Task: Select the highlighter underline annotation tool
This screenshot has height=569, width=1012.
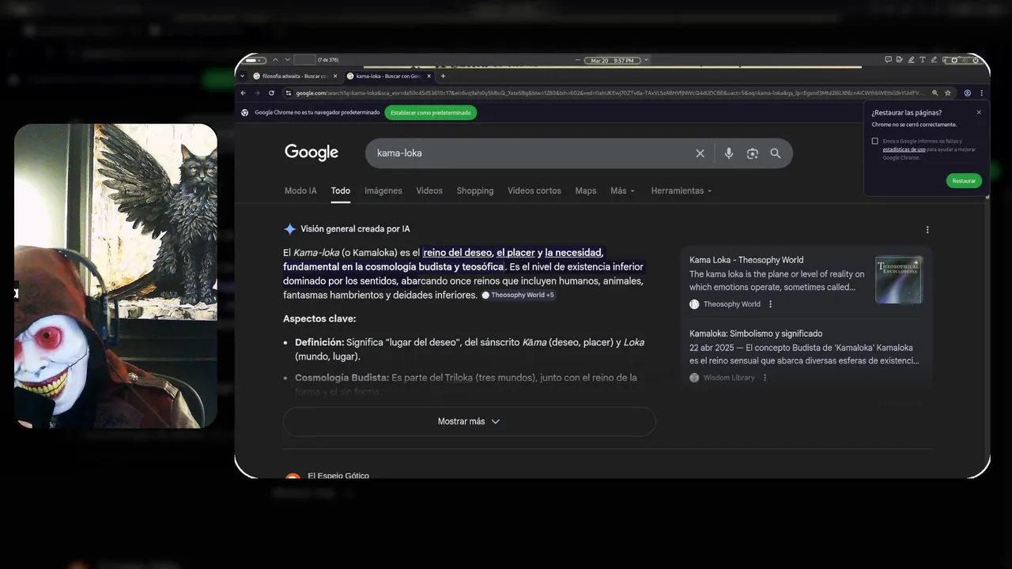Action: 911,59
